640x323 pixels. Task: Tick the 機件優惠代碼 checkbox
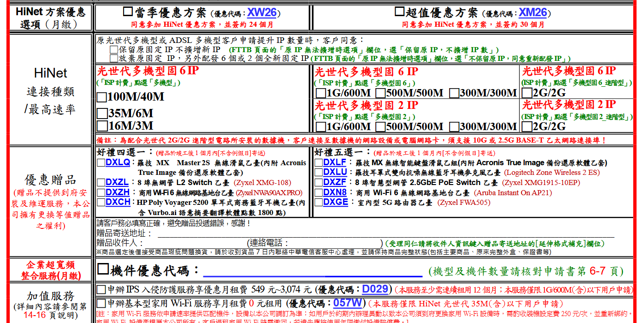103,269
